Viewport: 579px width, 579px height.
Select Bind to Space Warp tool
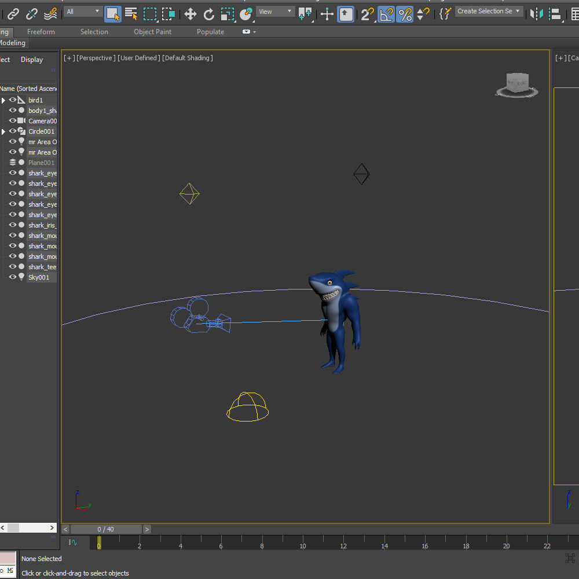50,14
